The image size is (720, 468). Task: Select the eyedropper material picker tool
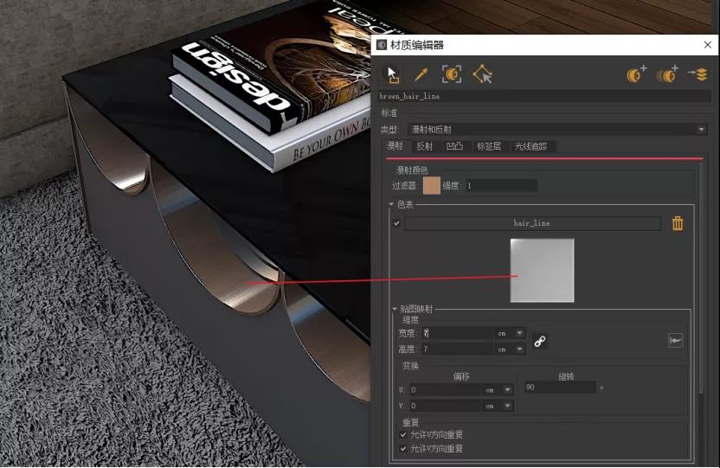(421, 75)
